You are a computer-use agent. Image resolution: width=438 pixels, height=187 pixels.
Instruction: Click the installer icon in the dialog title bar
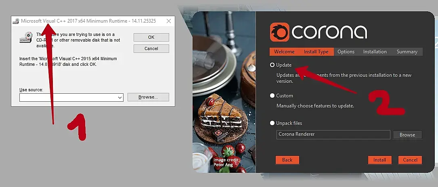[16, 21]
